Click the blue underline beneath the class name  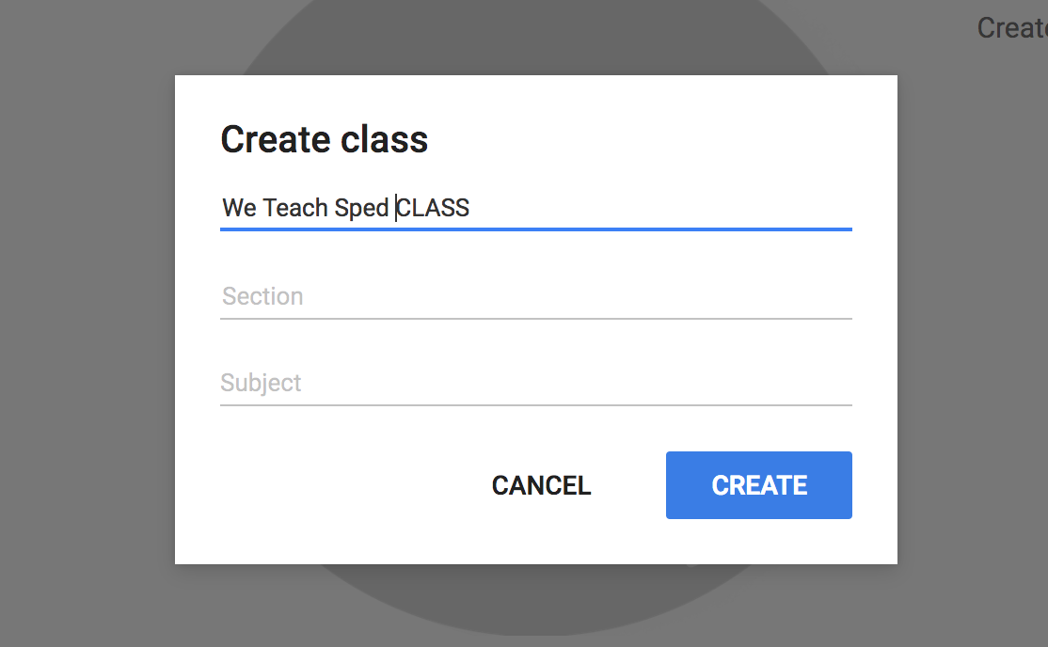coord(535,229)
